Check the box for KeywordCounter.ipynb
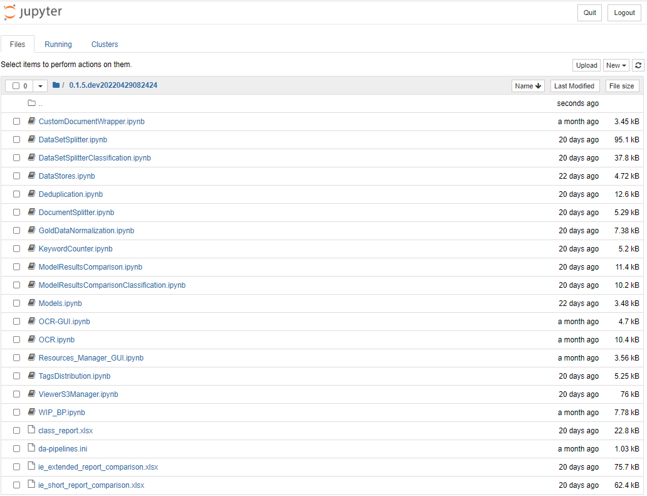This screenshot has height=496, width=647. (16, 248)
